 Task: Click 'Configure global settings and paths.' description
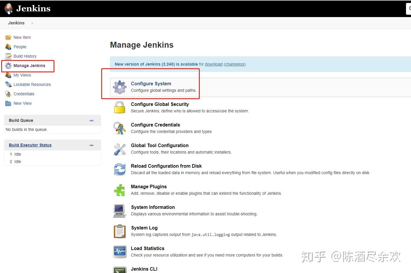click(164, 90)
